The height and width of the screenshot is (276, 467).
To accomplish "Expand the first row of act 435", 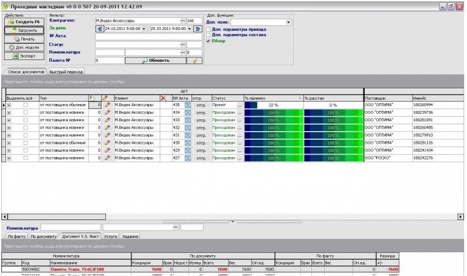I will tap(9, 105).
